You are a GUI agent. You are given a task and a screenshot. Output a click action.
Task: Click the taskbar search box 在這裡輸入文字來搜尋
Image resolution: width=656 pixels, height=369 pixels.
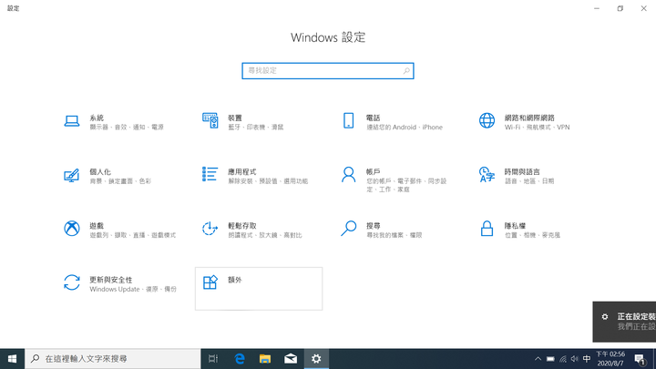tap(113, 359)
